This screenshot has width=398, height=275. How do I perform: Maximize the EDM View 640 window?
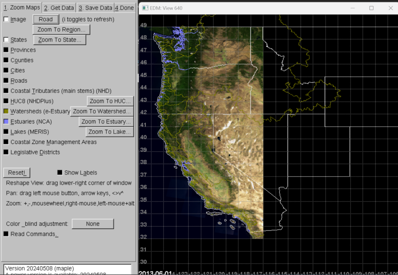pos(371,8)
